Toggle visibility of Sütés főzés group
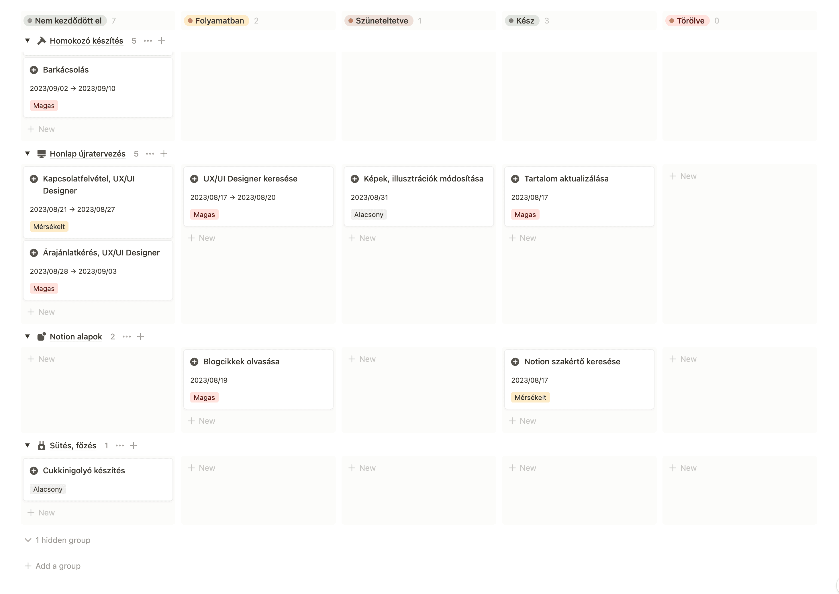 click(x=27, y=445)
